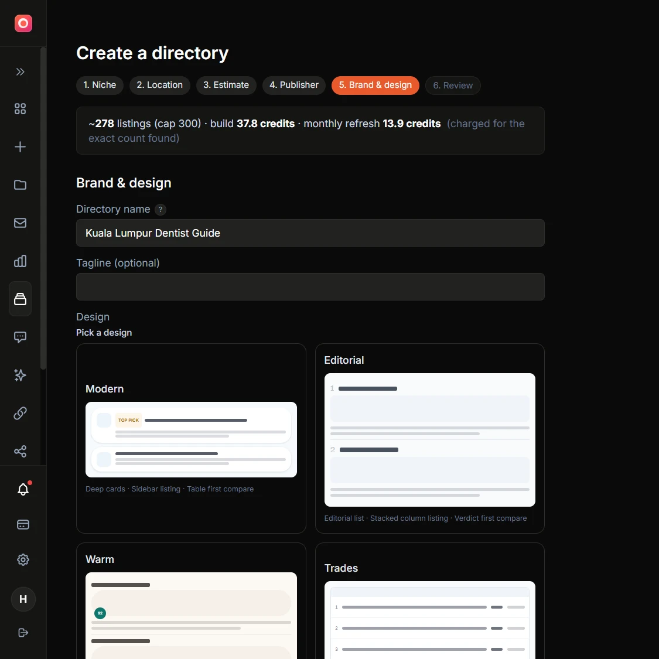The image size is (659, 659).
Task: Select the highlighted directory icon in sidebar
Action: coord(20,299)
